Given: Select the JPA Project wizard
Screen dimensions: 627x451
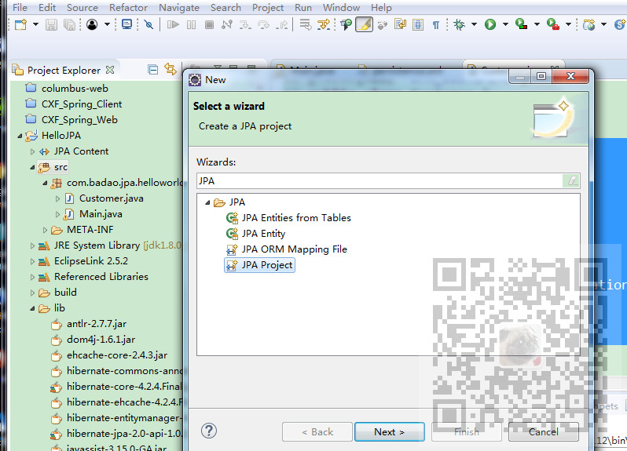Looking at the screenshot, I should pos(259,265).
